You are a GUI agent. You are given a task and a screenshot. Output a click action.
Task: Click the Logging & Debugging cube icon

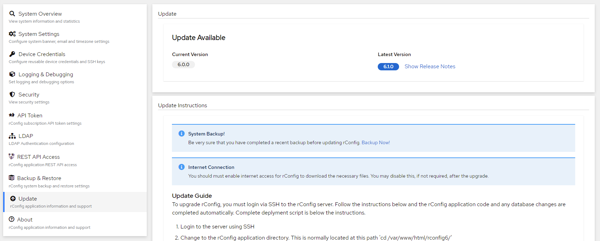[x=12, y=74]
